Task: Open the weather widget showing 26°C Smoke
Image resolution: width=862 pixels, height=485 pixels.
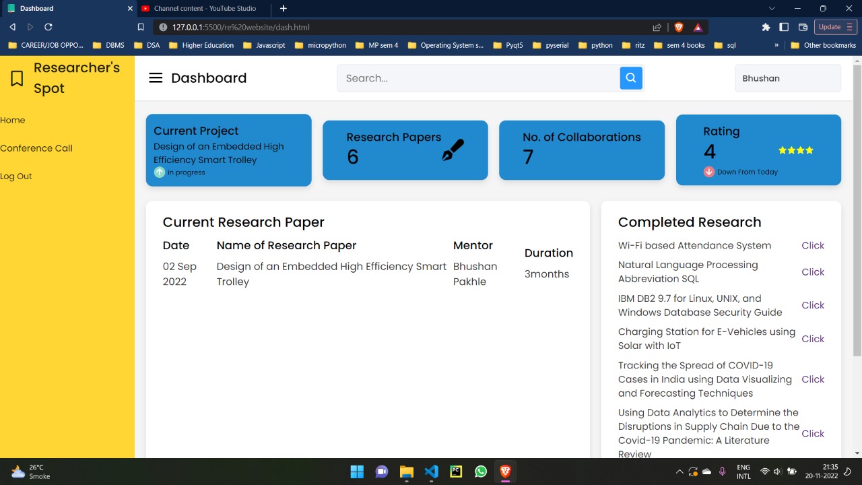Action: tap(30, 472)
